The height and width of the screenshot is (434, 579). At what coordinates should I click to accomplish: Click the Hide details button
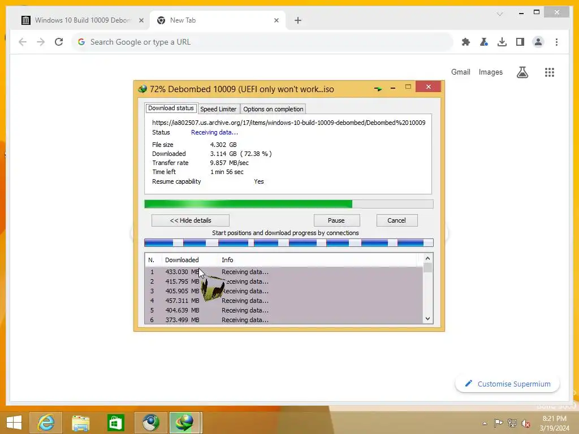(x=191, y=220)
